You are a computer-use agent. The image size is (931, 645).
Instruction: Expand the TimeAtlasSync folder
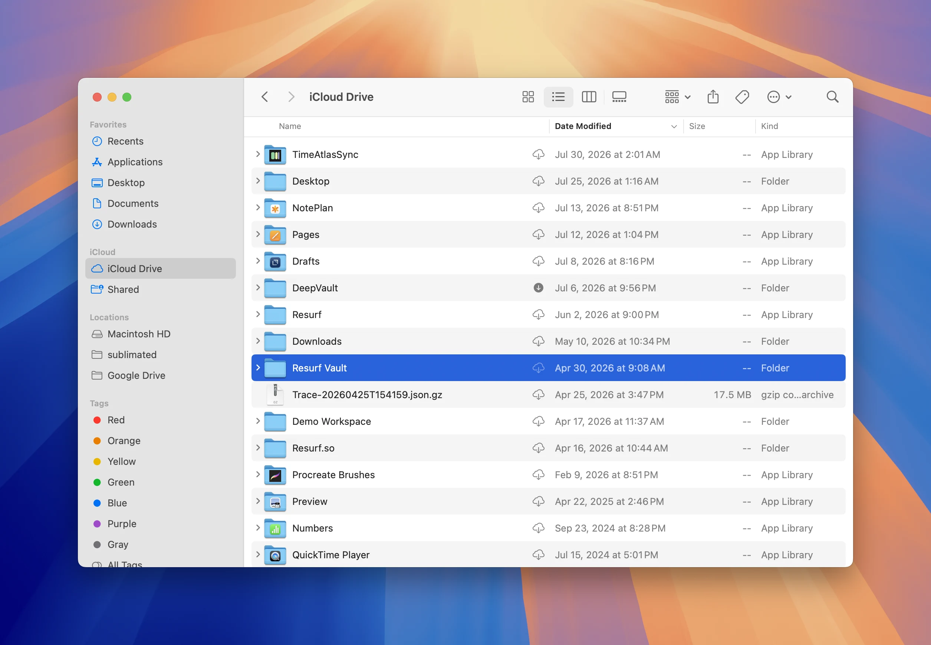point(258,154)
